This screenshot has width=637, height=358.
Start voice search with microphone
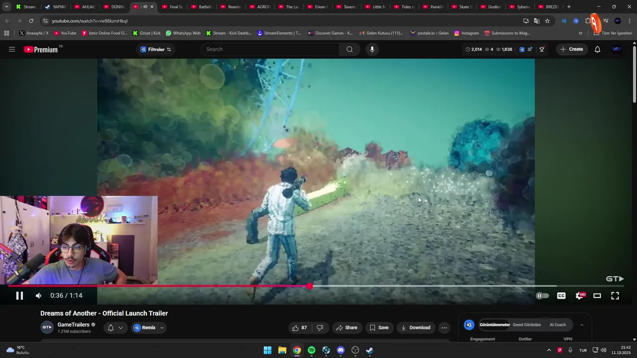pyautogui.click(x=372, y=49)
